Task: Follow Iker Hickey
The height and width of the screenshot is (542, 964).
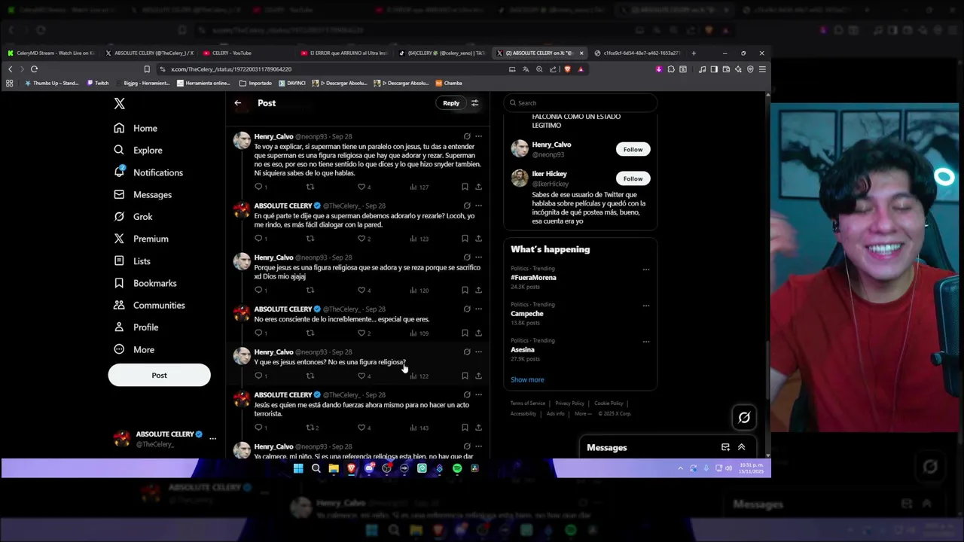Action: click(x=633, y=178)
